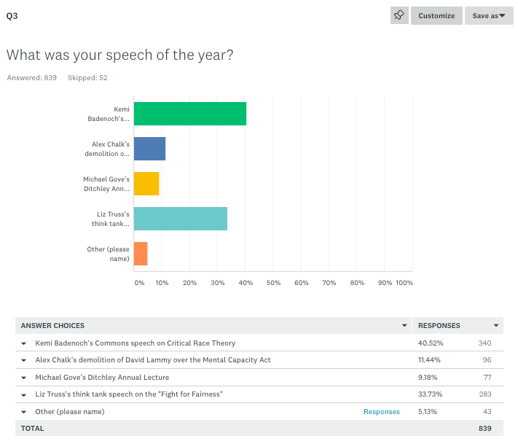Click the pin icon next to Customize

(399, 15)
